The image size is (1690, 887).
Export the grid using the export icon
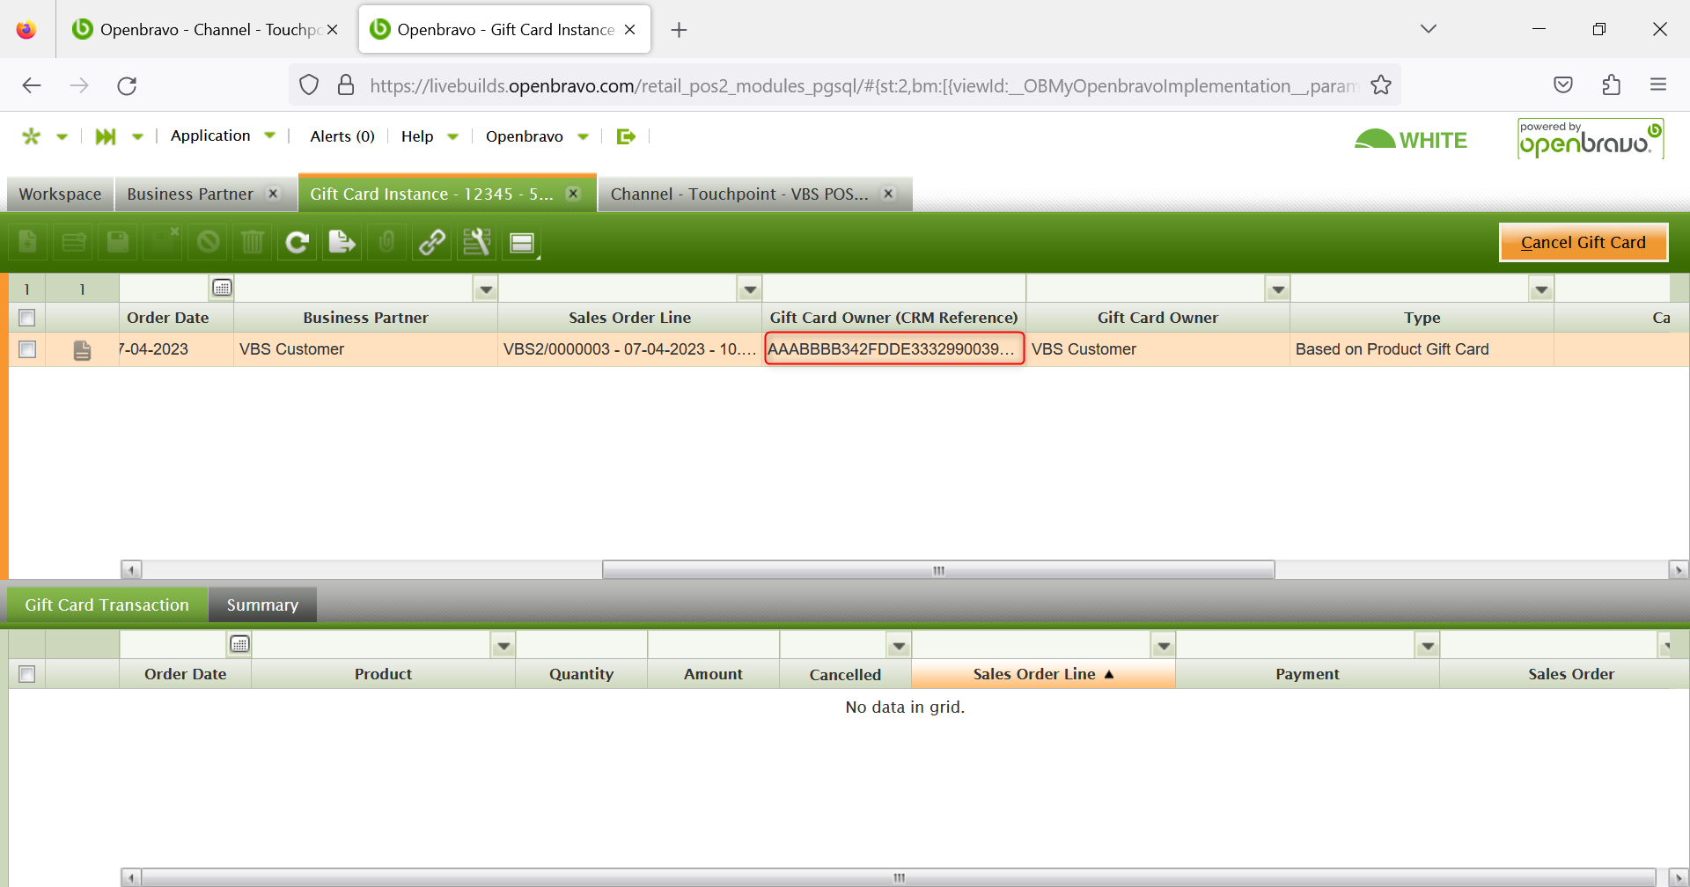tap(342, 242)
